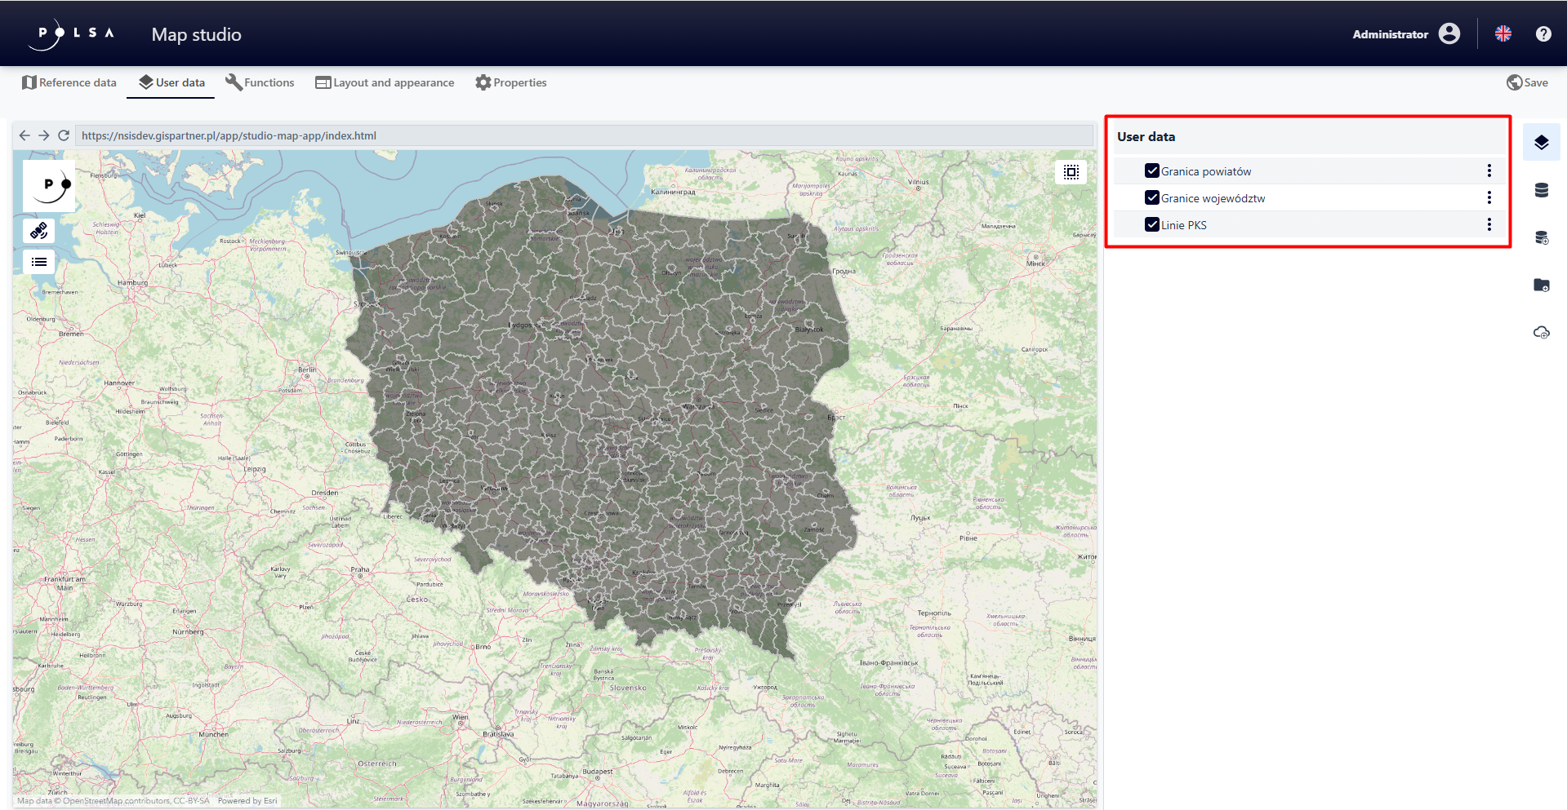Open the map legend list icon
Screen dimensions: 1567x810
[x=38, y=262]
